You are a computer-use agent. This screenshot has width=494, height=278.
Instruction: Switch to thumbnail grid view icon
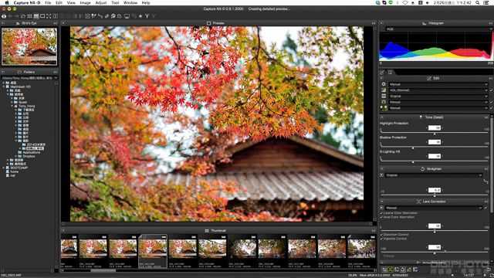point(29,16)
